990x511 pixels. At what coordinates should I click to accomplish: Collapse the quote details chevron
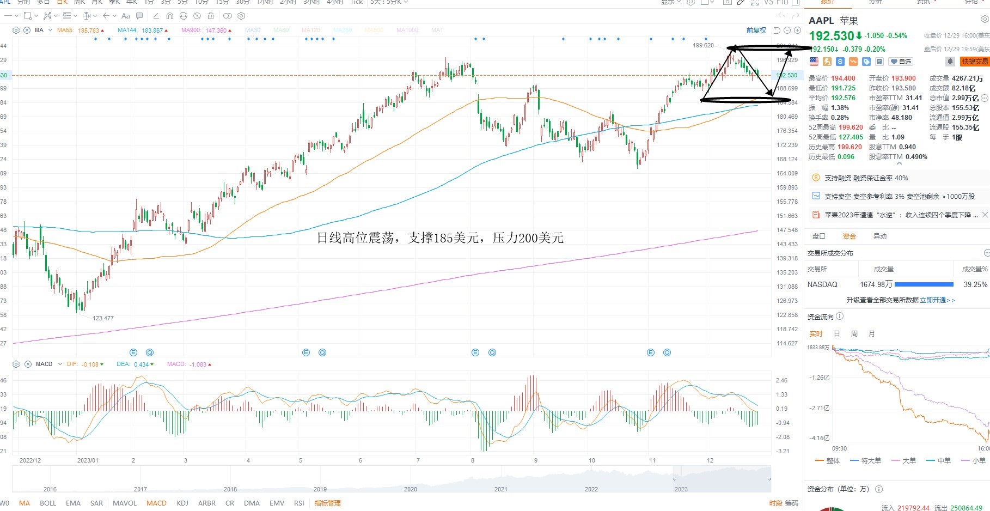click(899, 163)
